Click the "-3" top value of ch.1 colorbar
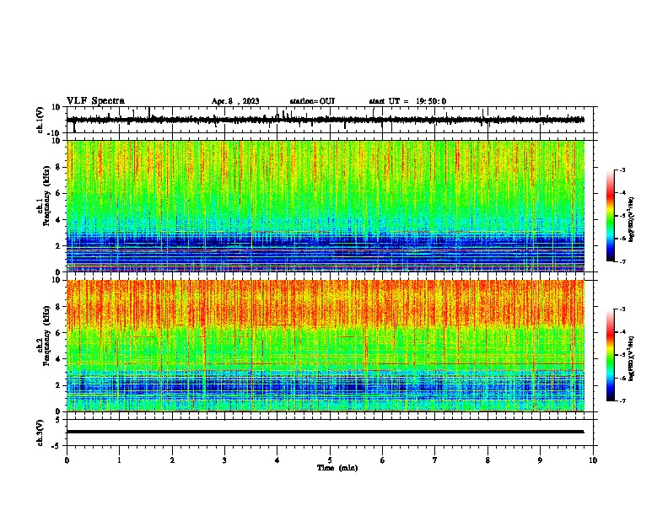668x516 pixels. pyautogui.click(x=622, y=170)
